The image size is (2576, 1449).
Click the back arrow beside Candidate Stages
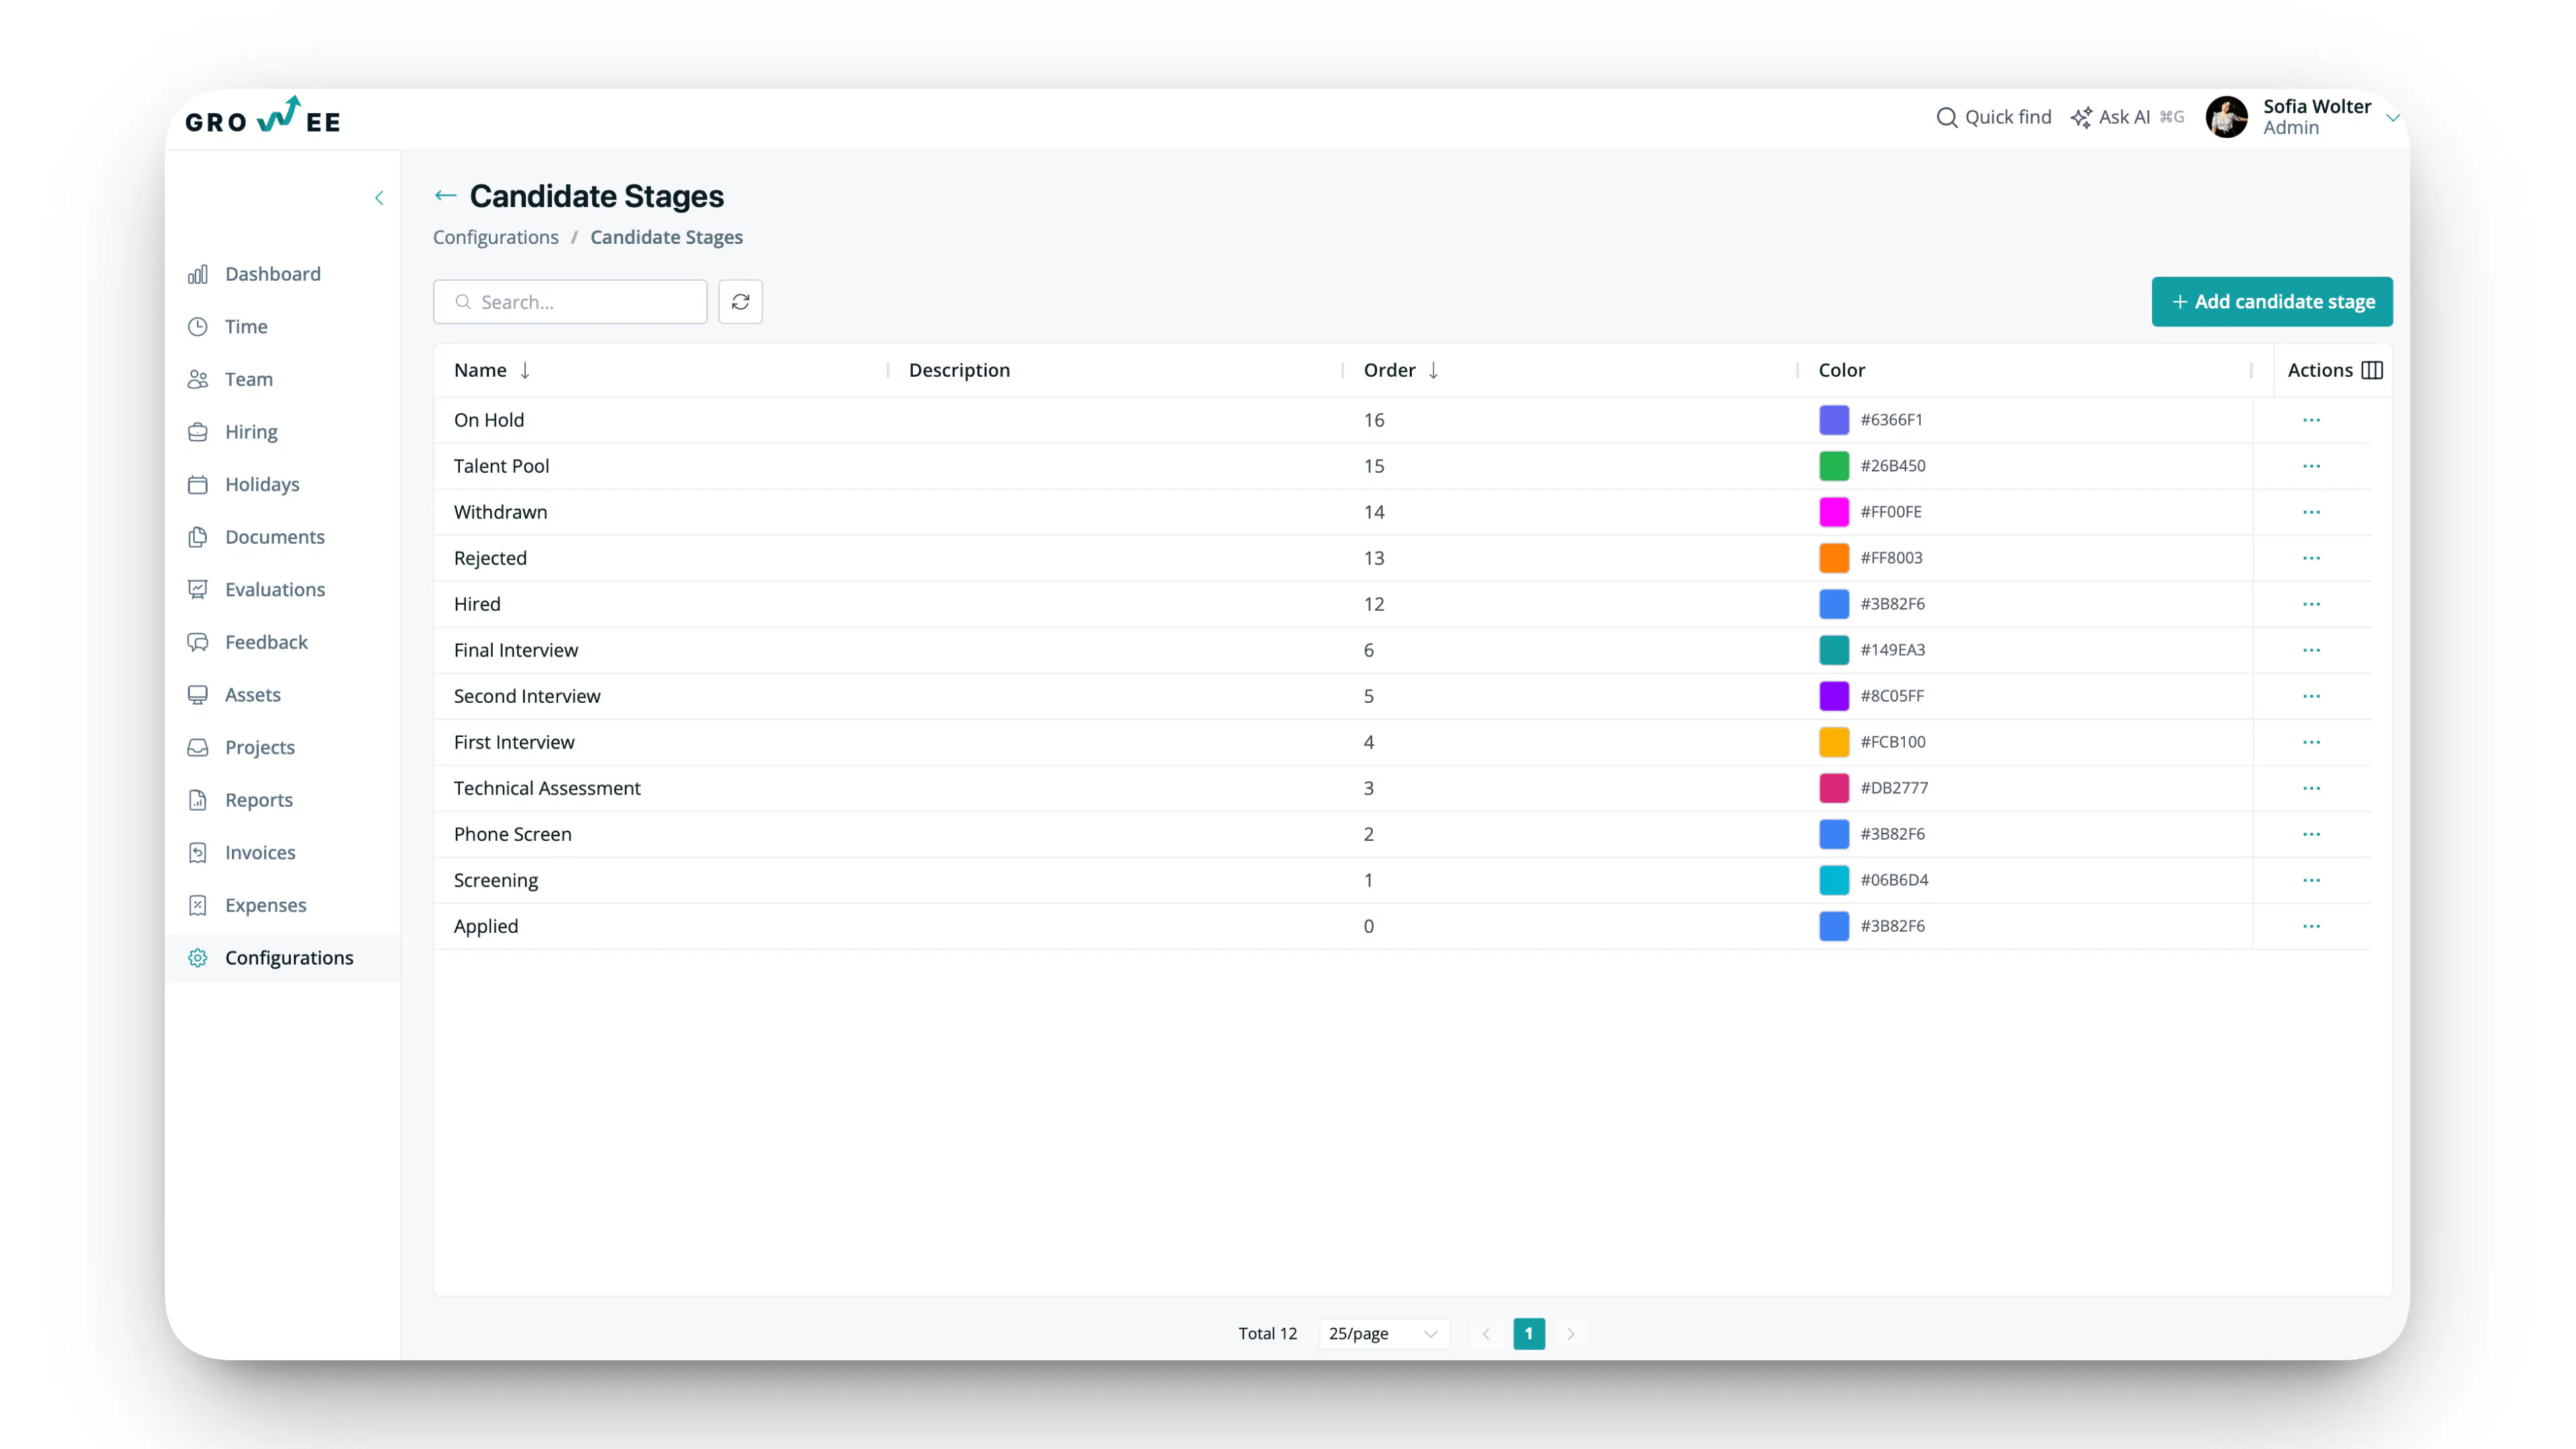tap(445, 196)
